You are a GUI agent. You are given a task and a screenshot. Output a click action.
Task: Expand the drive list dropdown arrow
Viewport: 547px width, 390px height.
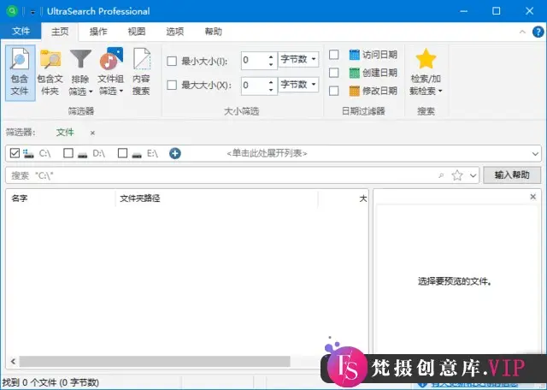(x=535, y=154)
